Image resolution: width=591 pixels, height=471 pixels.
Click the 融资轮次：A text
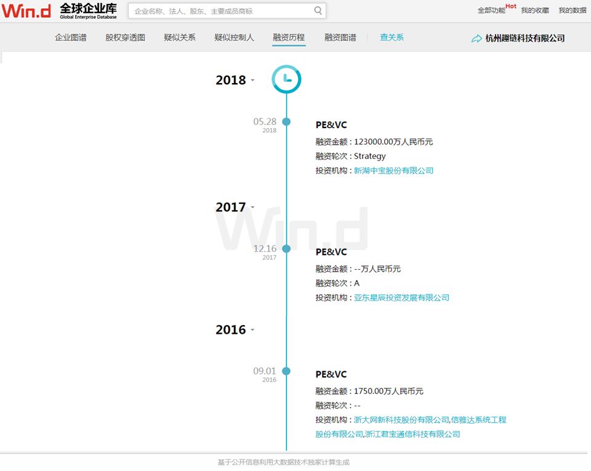tap(337, 283)
